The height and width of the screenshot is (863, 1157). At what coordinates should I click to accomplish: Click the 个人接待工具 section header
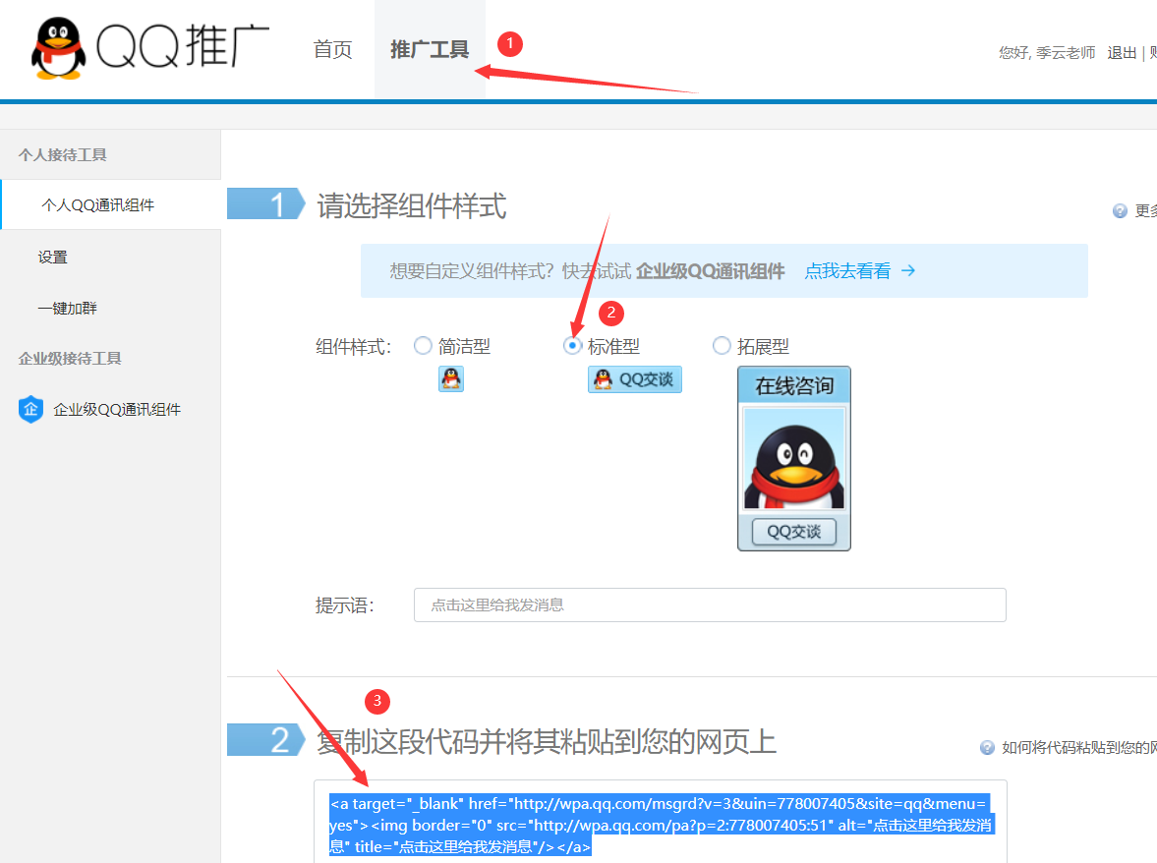tap(63, 155)
